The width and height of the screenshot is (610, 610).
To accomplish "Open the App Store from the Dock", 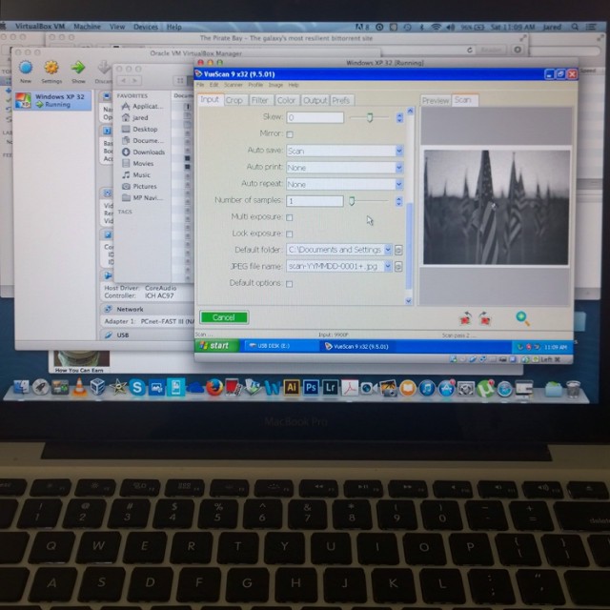I will pyautogui.click(x=446, y=388).
